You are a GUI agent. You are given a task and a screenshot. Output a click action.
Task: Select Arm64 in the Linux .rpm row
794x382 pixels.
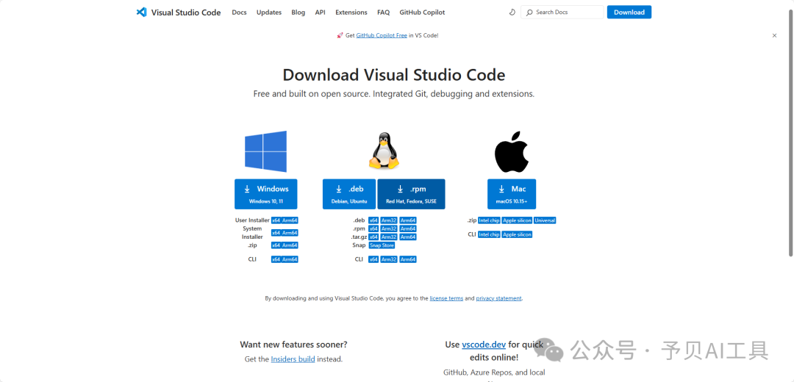tap(408, 228)
